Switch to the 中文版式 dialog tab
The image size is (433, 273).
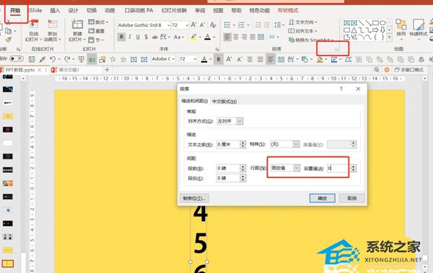coord(224,102)
